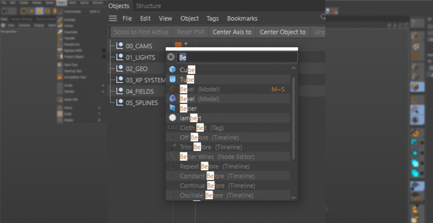Switch to the Objects tab
The image size is (433, 223).
[119, 6]
